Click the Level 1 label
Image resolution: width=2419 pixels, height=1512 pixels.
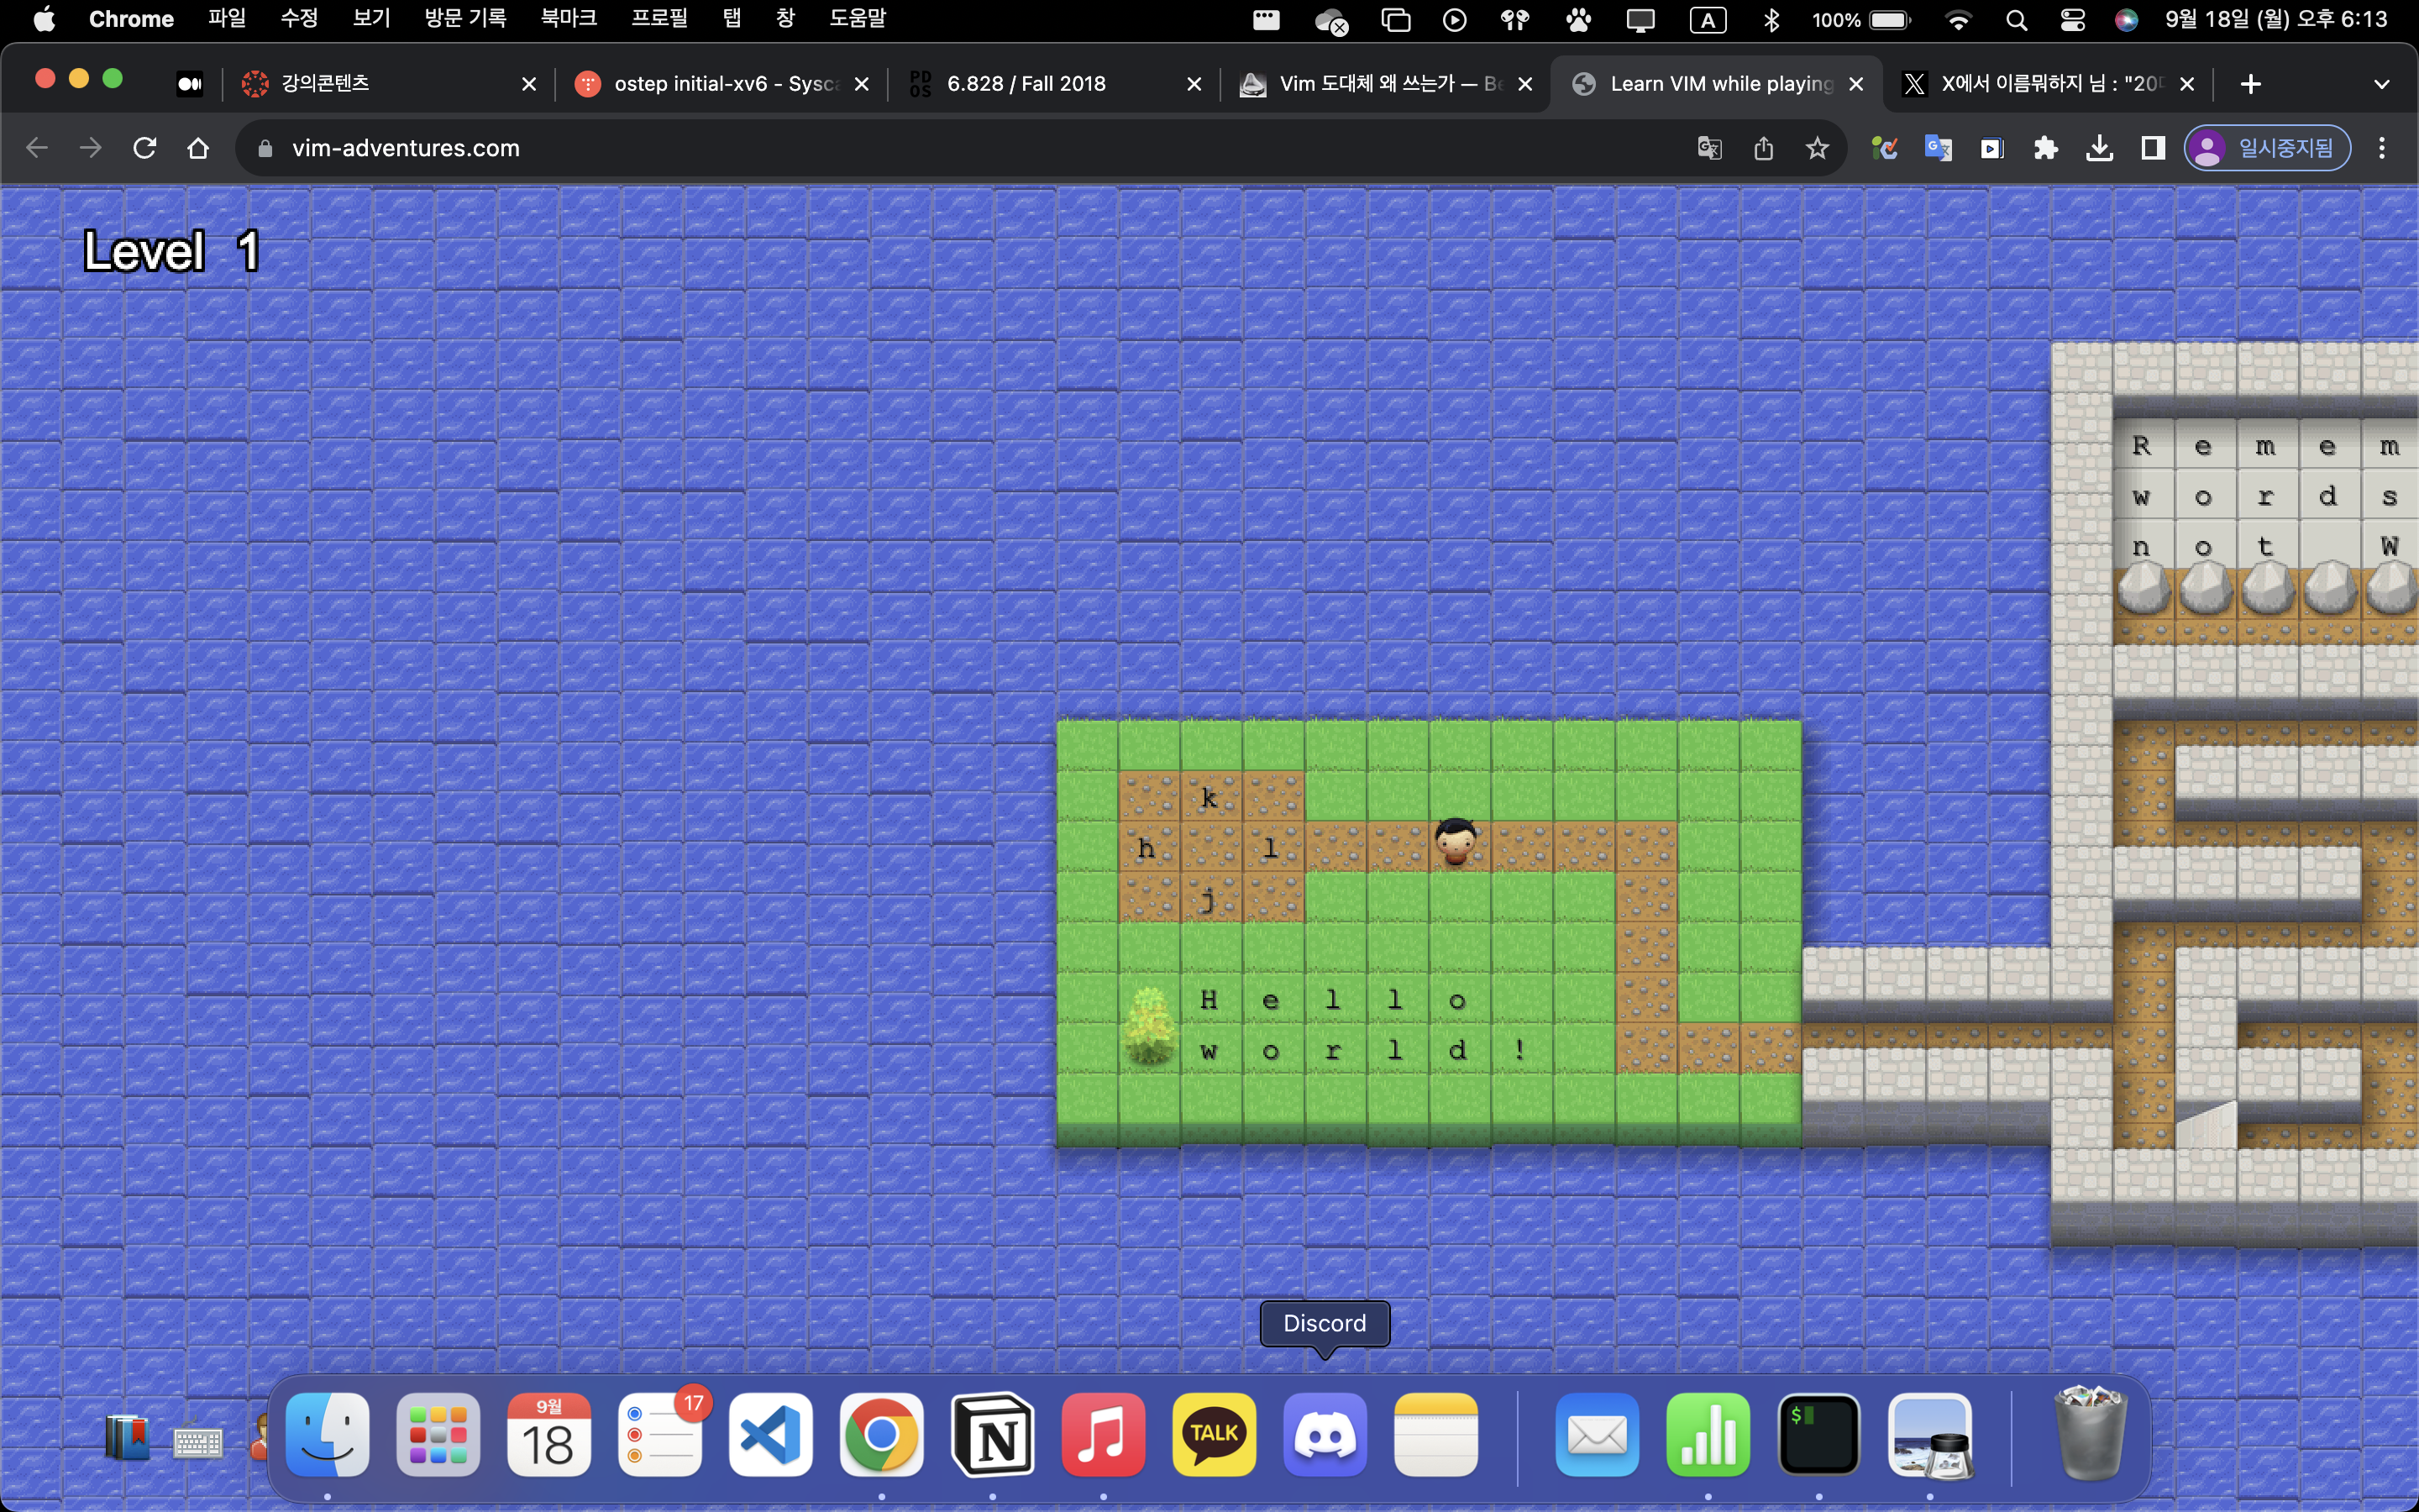pyautogui.click(x=172, y=251)
